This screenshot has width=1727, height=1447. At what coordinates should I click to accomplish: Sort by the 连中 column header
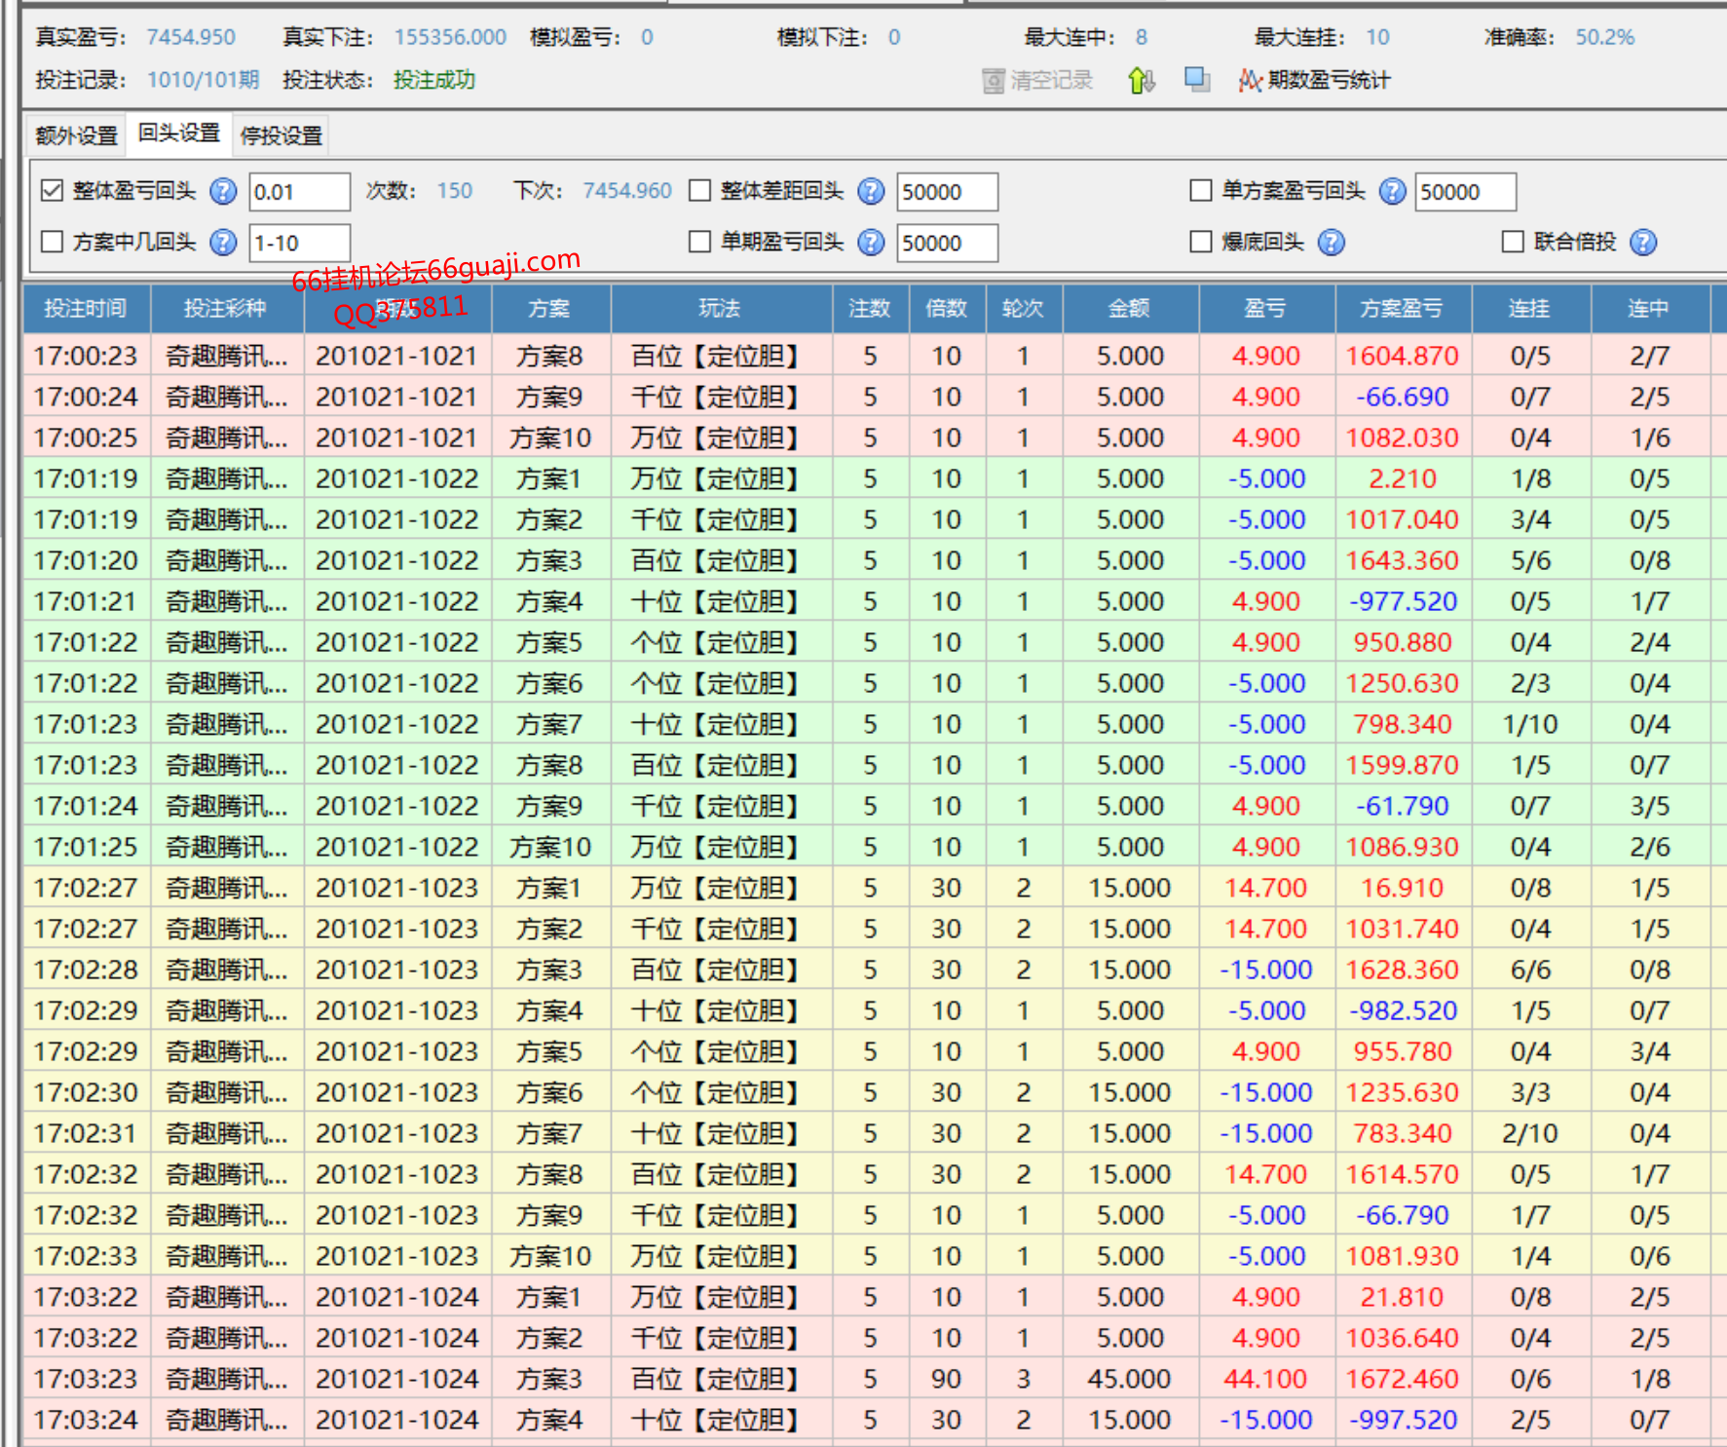pyautogui.click(x=1649, y=308)
